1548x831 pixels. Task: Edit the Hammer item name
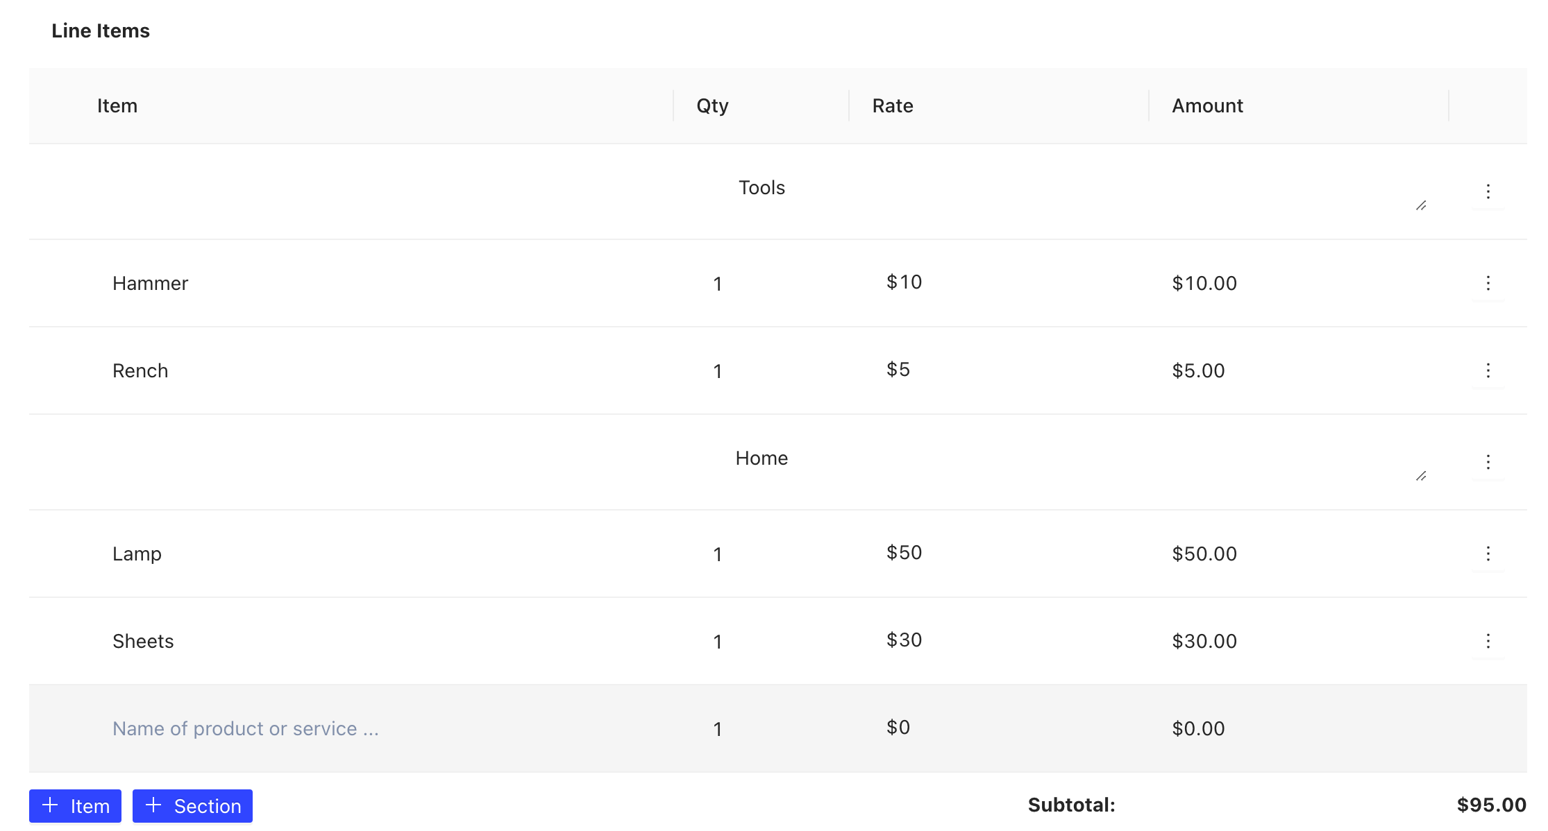click(151, 283)
